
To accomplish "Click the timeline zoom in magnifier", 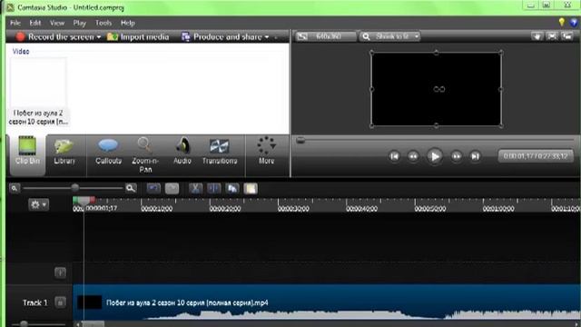I will click(131, 188).
